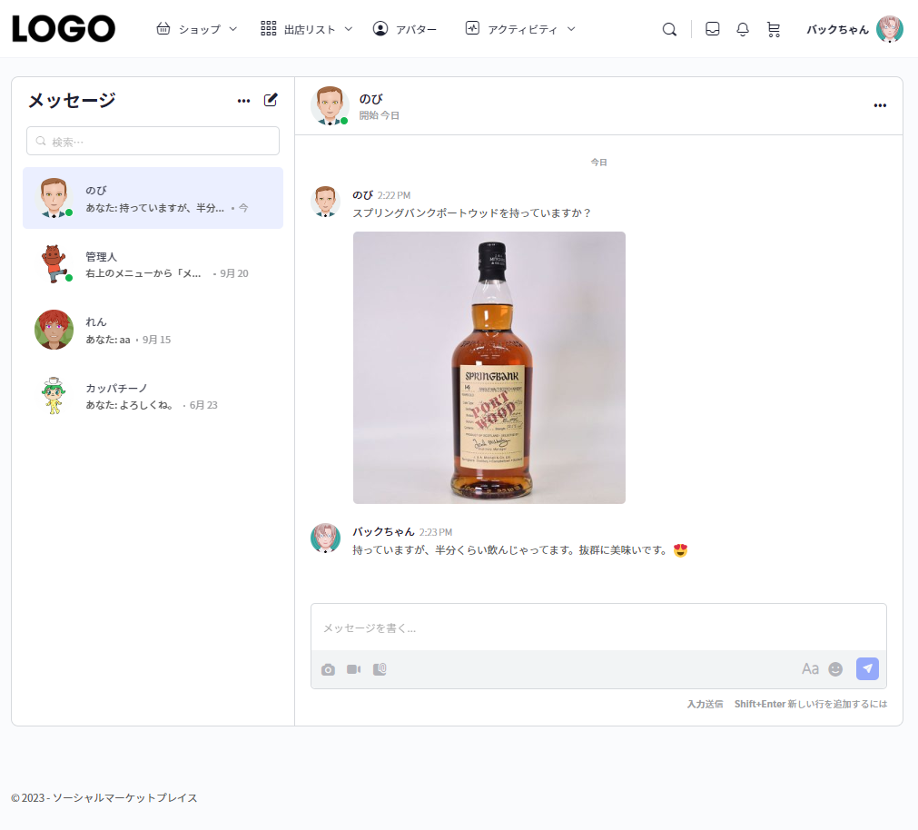Screen dimensions: 918x830
Task: Expand the アクティビティ dropdown menu
Action: tap(520, 29)
